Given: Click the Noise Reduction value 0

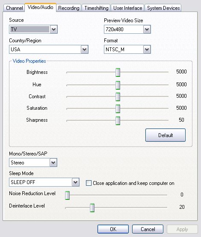Looking at the screenshot, I should (x=182, y=195).
